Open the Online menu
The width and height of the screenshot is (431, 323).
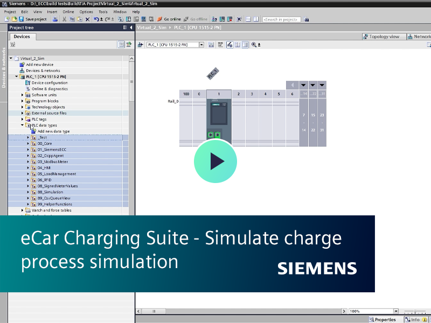click(x=68, y=12)
